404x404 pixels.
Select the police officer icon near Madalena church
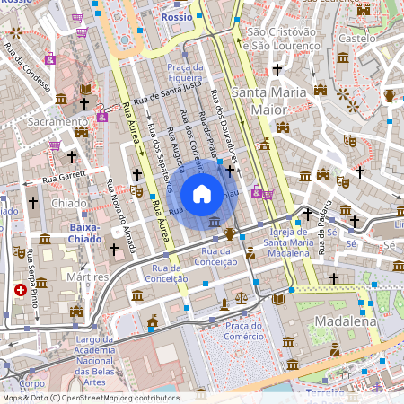click(250, 253)
